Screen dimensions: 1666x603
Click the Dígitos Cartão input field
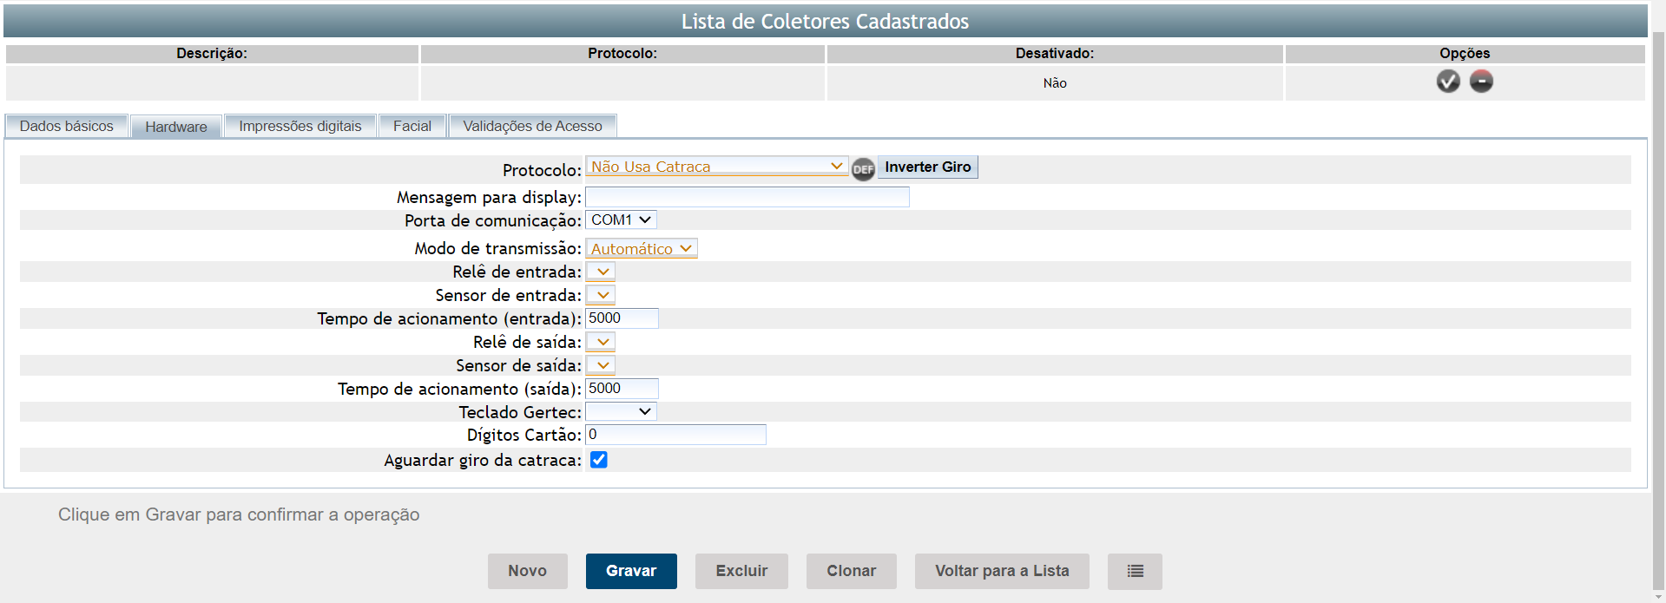[x=675, y=435]
